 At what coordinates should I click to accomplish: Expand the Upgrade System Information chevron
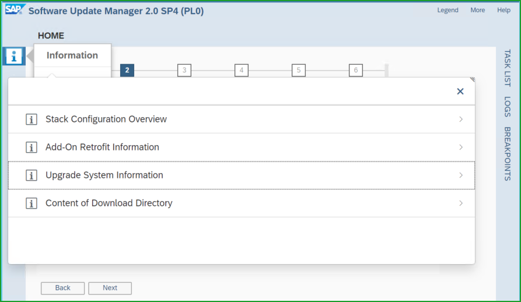click(x=461, y=175)
